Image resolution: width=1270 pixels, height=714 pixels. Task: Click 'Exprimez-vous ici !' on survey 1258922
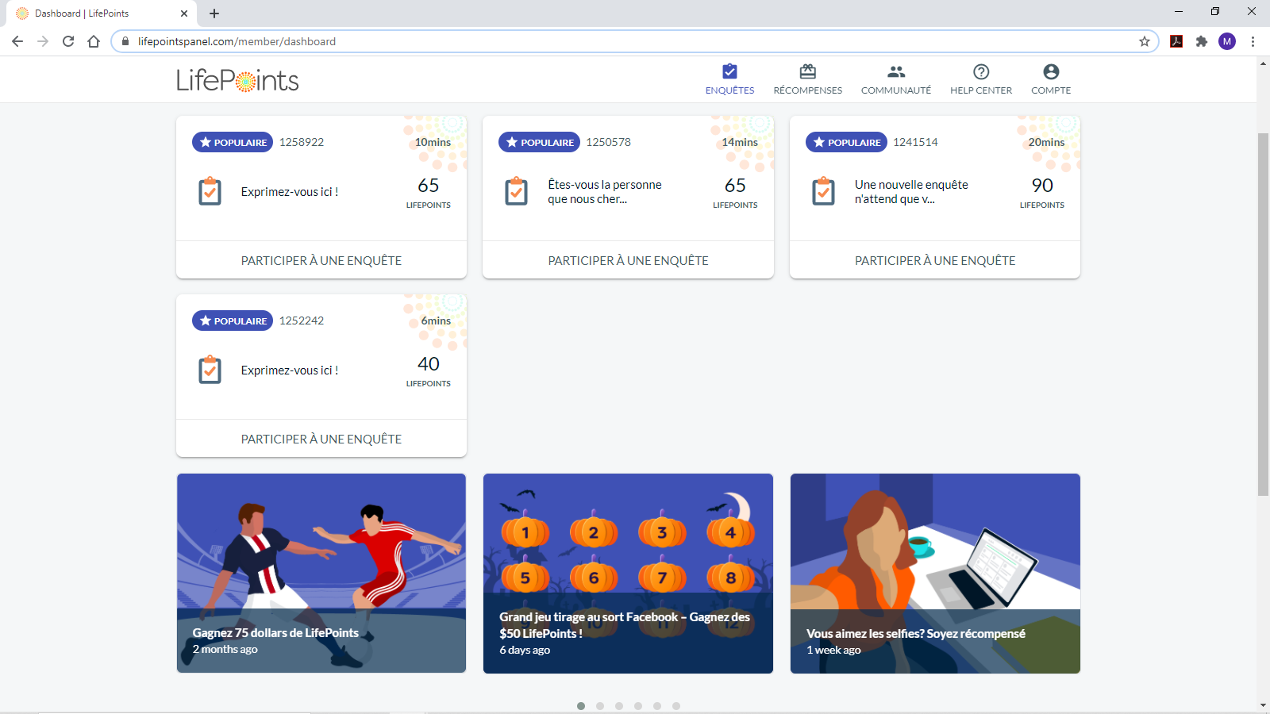pos(290,192)
